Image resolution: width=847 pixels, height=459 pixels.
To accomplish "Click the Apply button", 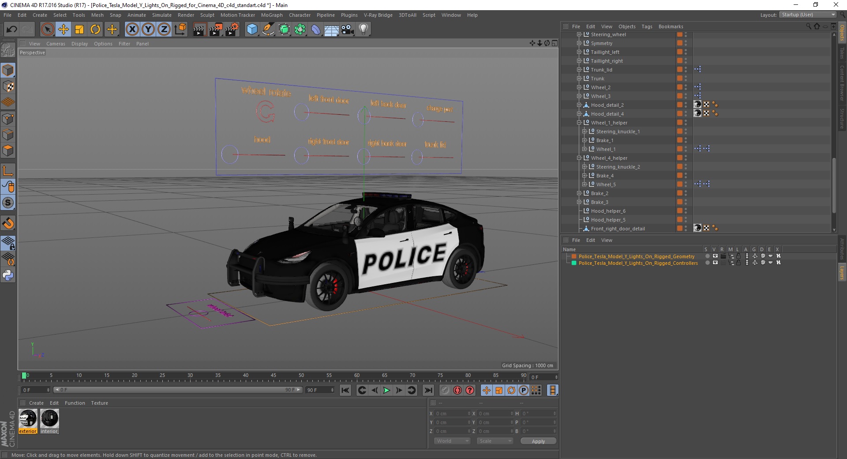I will pos(538,441).
